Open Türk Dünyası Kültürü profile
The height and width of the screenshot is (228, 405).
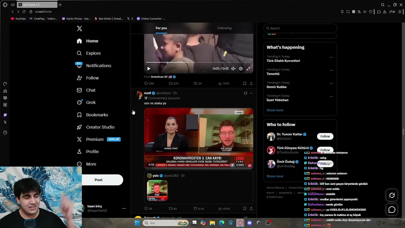(293, 148)
